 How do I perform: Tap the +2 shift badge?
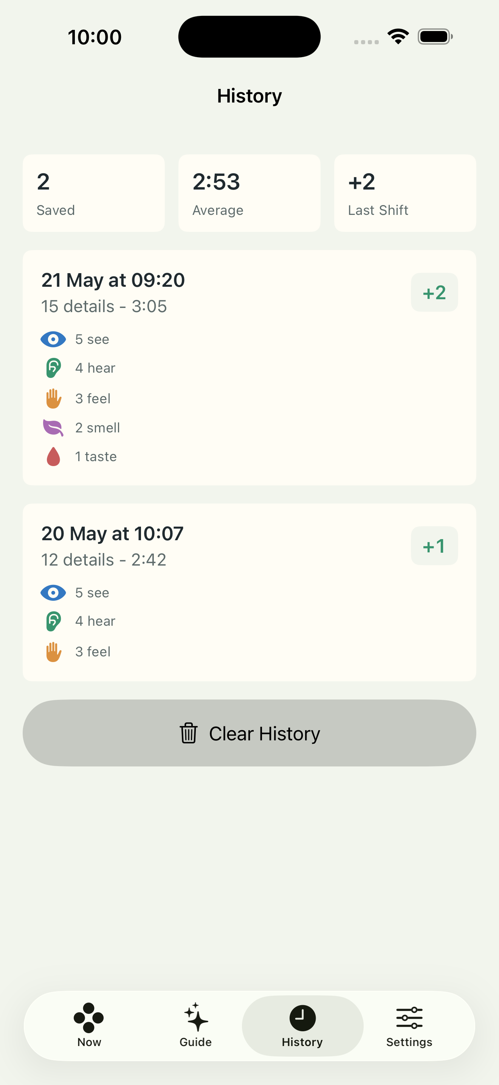tap(434, 292)
